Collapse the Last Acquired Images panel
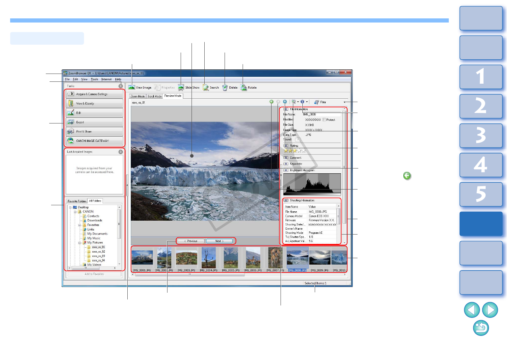507x358 pixels. pos(121,152)
